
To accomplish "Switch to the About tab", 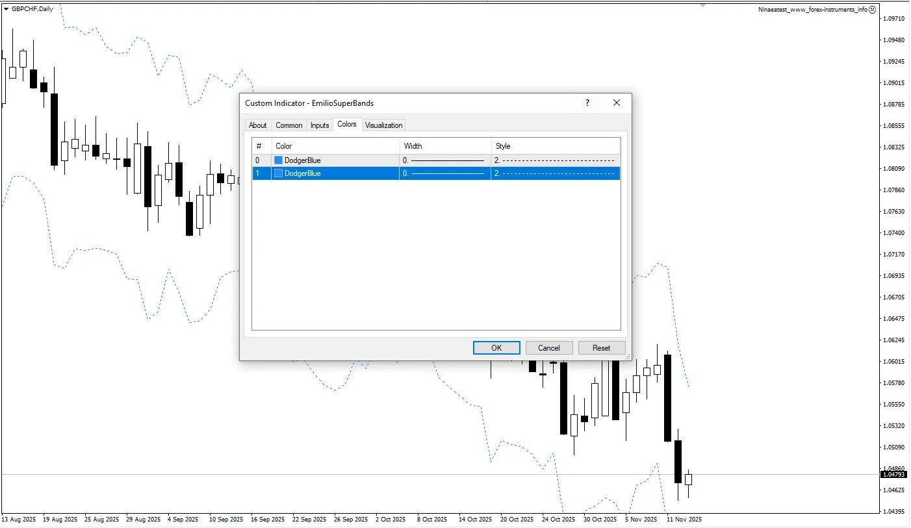I will pos(258,125).
